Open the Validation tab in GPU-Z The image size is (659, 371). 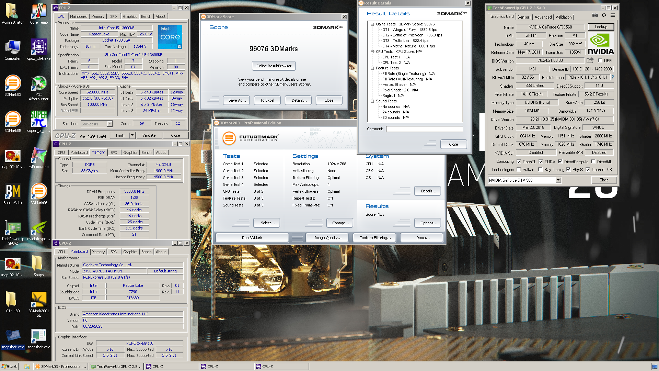tap(564, 17)
